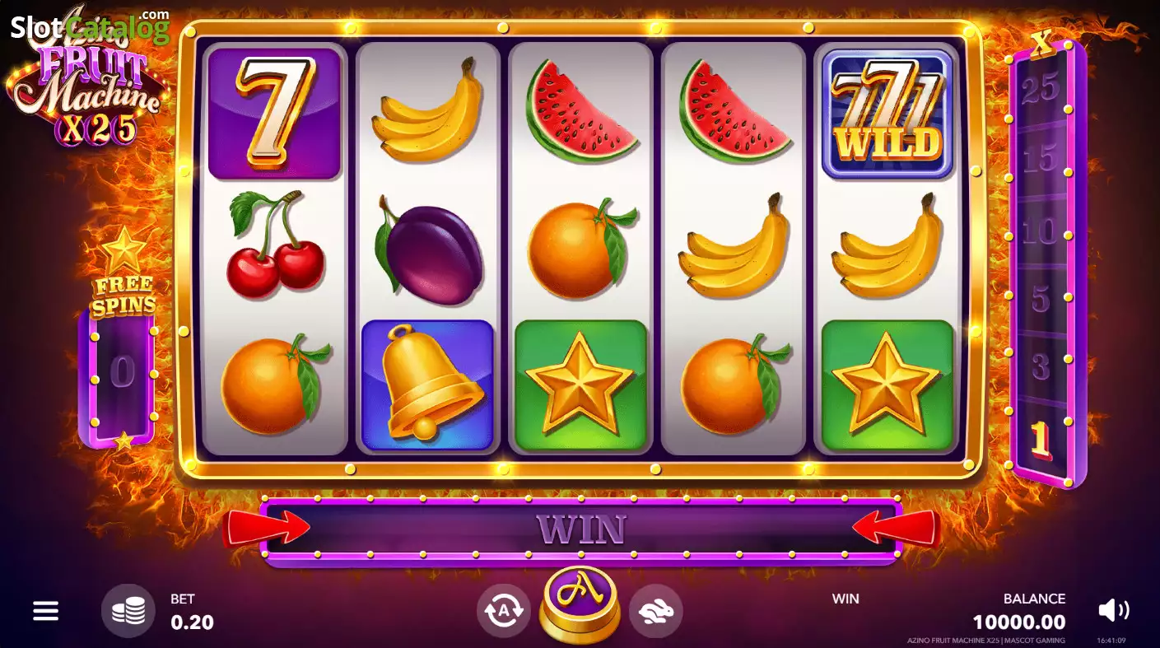Click the cherries symbol on first reel
Screen dimensions: 1160x648
click(x=274, y=245)
